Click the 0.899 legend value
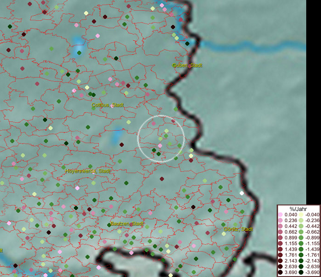The width and height of the screenshot is (321, 277). (291, 237)
